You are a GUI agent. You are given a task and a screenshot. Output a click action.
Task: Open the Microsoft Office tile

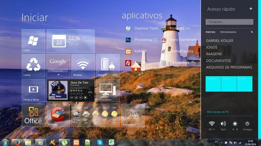(x=33, y=115)
